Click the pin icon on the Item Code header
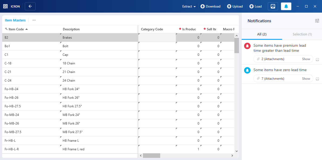 [6, 29]
